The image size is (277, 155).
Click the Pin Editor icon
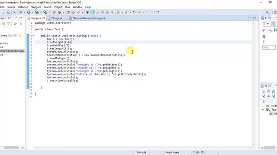pyautogui.click(x=158, y=12)
